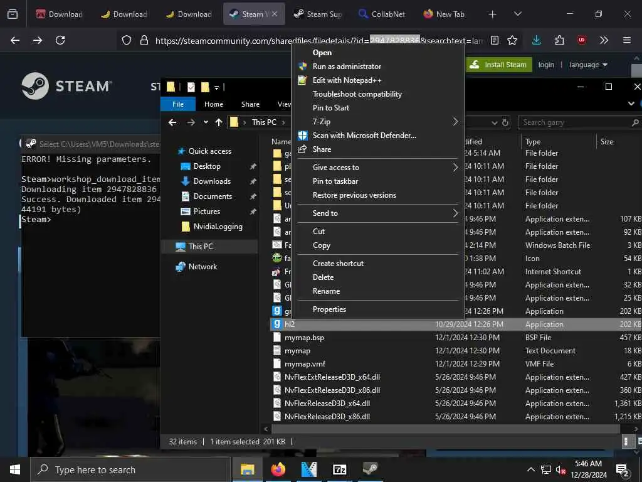This screenshot has width=642, height=482.
Task: Click the Firefox forward arrow button
Action: [37, 40]
